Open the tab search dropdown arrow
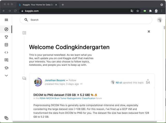 (x=162, y=5)
